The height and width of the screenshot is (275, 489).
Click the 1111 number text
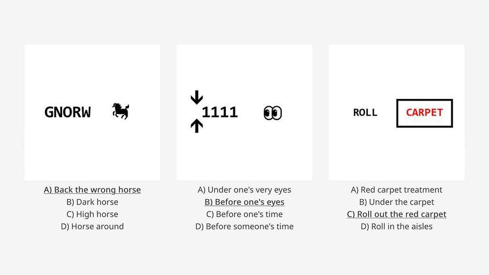pos(220,113)
